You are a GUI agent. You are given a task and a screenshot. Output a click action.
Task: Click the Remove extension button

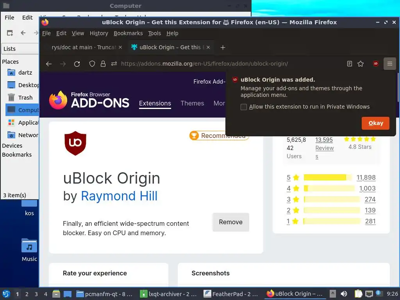[x=230, y=222]
